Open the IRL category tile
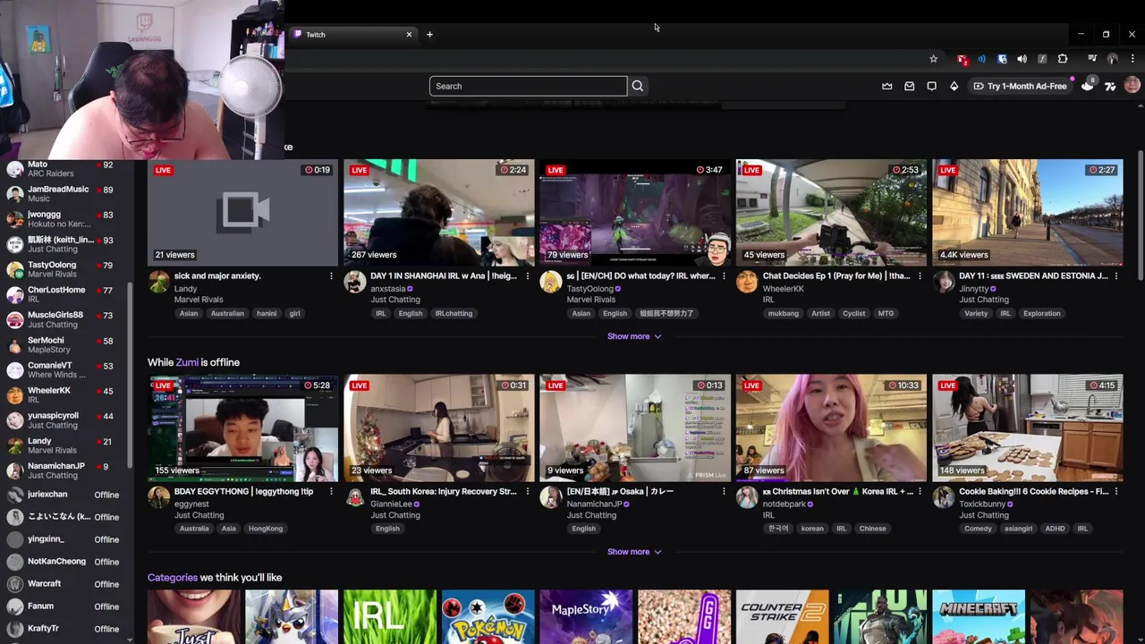This screenshot has width=1145, height=644. point(390,617)
